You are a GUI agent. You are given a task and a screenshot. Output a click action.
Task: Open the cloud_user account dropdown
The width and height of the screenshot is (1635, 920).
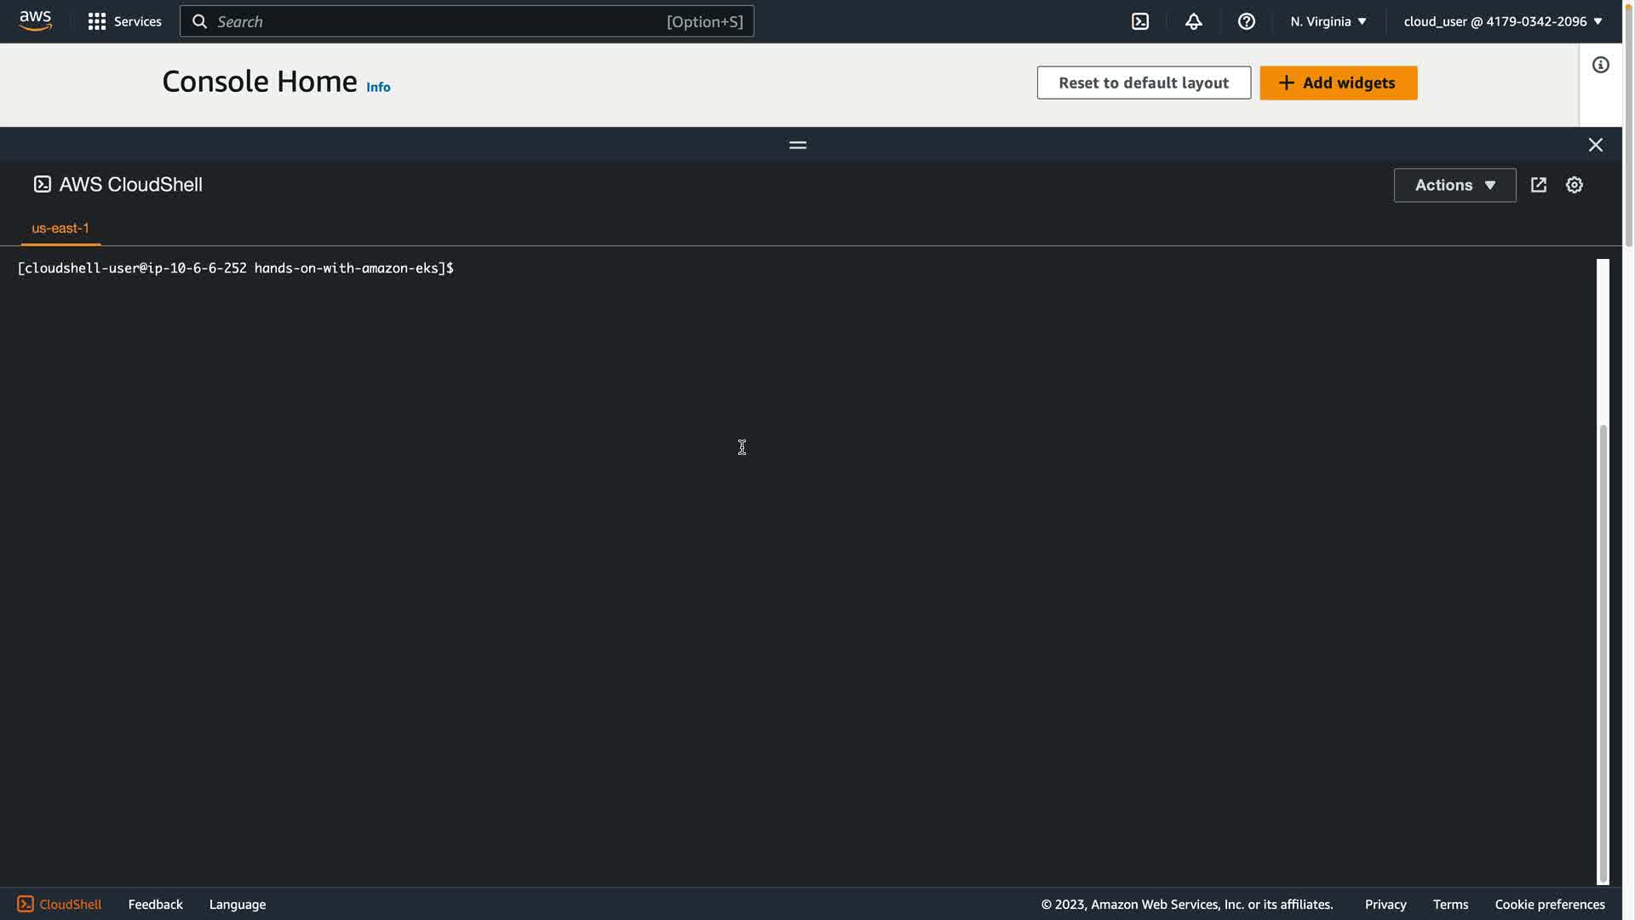pyautogui.click(x=1502, y=21)
